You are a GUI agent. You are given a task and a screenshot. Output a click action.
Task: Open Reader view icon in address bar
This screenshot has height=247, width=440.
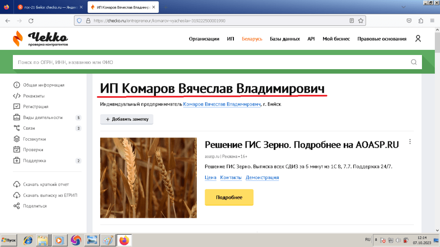351,21
